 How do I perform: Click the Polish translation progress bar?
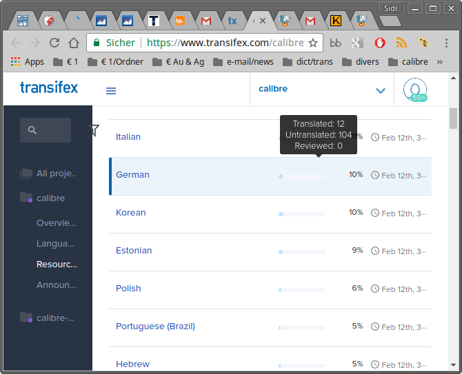(302, 290)
